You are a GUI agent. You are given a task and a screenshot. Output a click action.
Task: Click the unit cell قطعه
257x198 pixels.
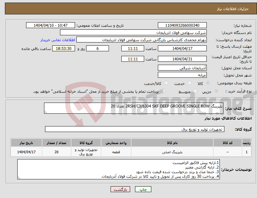point(116,152)
